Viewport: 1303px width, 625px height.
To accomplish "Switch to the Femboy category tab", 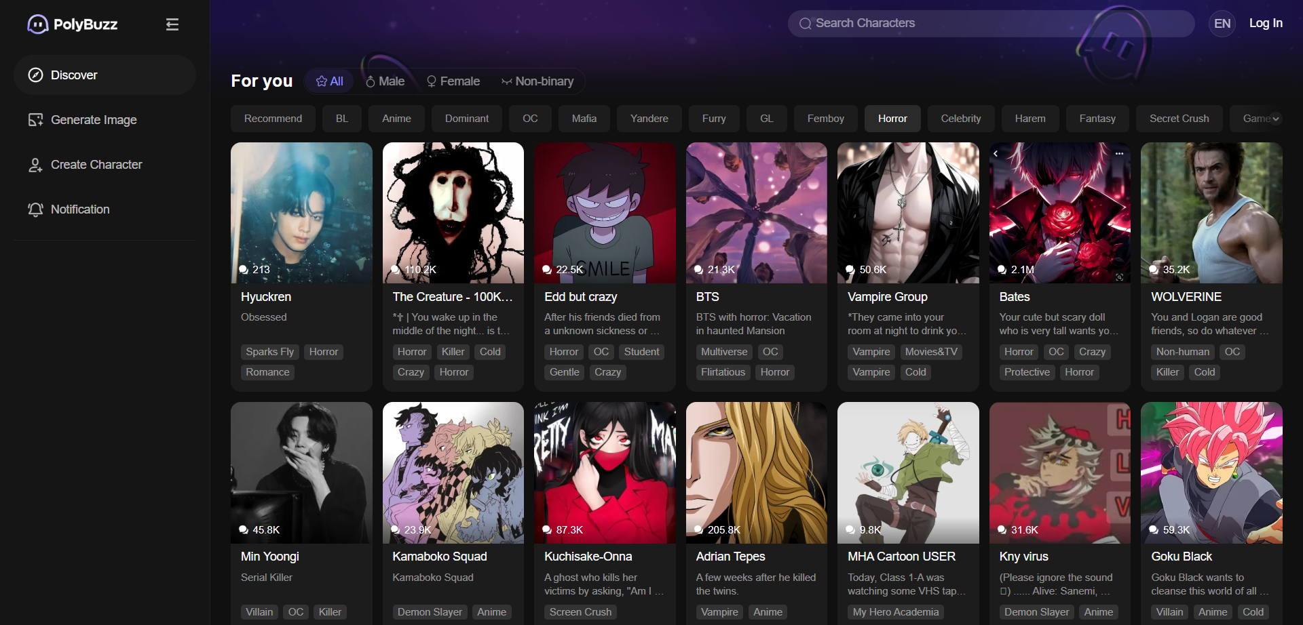I will (826, 119).
